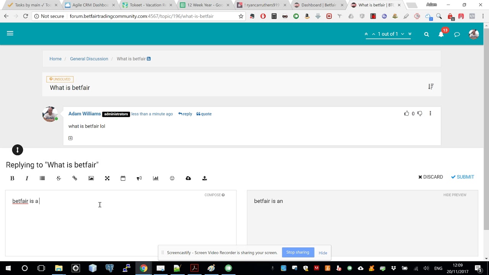
Task: Open the hamburger navigation menu
Action: [10, 34]
